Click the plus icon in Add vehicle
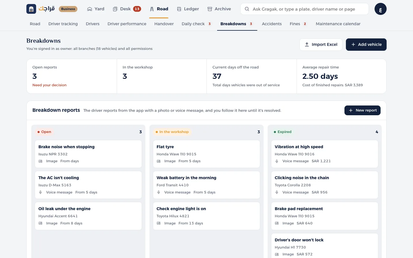Screen dimensions: 413x258 pos(353,44)
